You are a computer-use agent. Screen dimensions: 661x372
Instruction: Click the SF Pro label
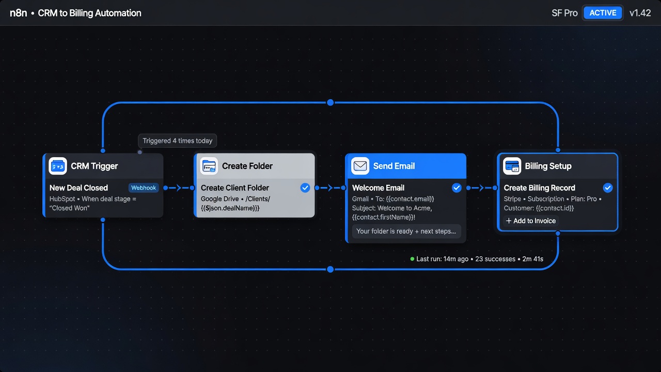564,13
